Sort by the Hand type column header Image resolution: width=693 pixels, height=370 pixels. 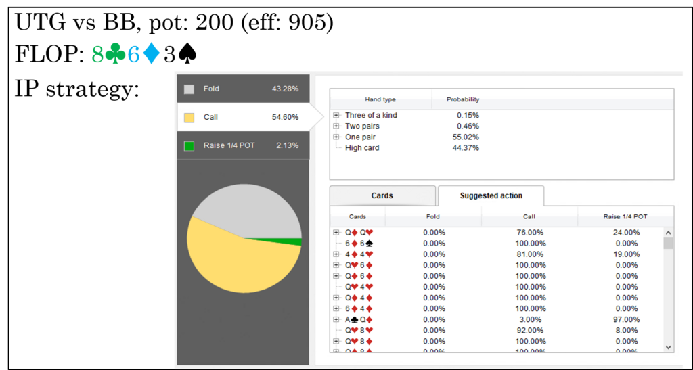(380, 99)
